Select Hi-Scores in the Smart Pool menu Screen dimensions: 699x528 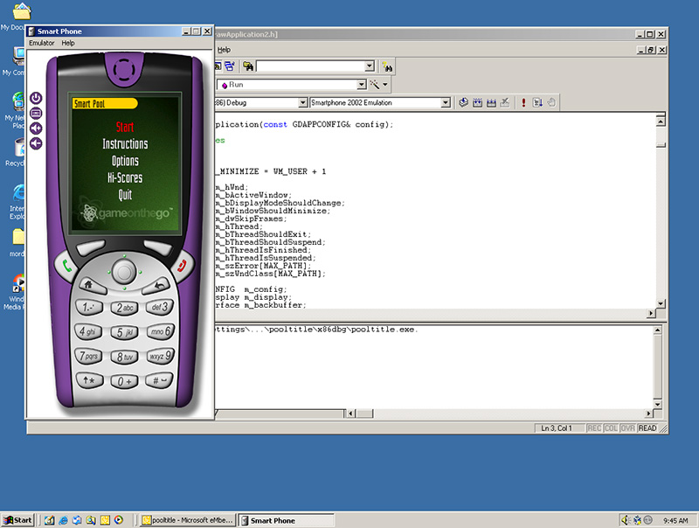(125, 177)
